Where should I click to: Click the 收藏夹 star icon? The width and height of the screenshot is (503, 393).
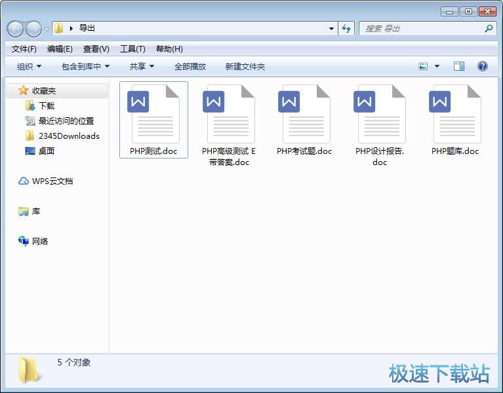[x=23, y=90]
